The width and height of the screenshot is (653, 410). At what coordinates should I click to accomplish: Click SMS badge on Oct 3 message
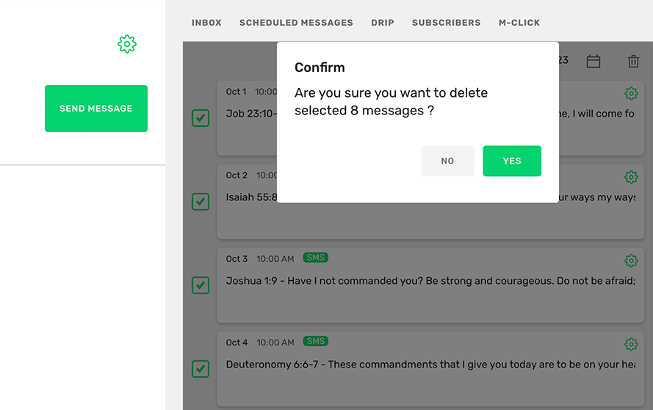(316, 258)
